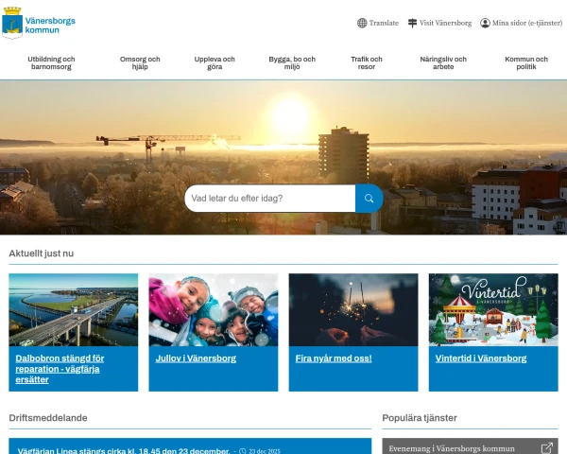Viewport: 567px width, 454px height.
Task: Click the external link icon on Evenemang row
Action: (547, 448)
